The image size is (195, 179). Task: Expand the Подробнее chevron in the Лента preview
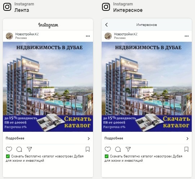(x=89, y=138)
